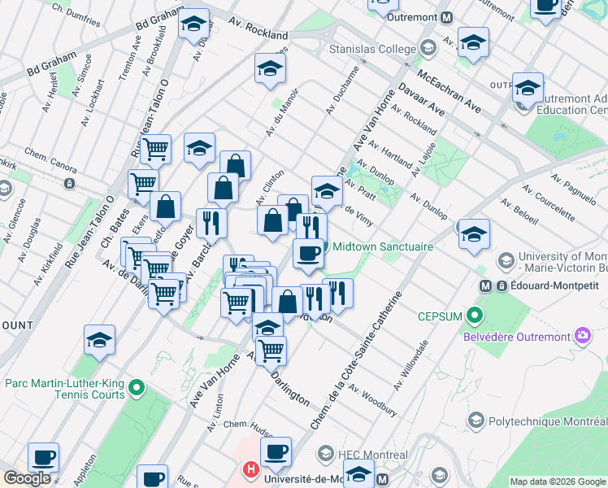The image size is (608, 488).
Task: Select the HEC Montreal school icon
Action: (x=326, y=454)
